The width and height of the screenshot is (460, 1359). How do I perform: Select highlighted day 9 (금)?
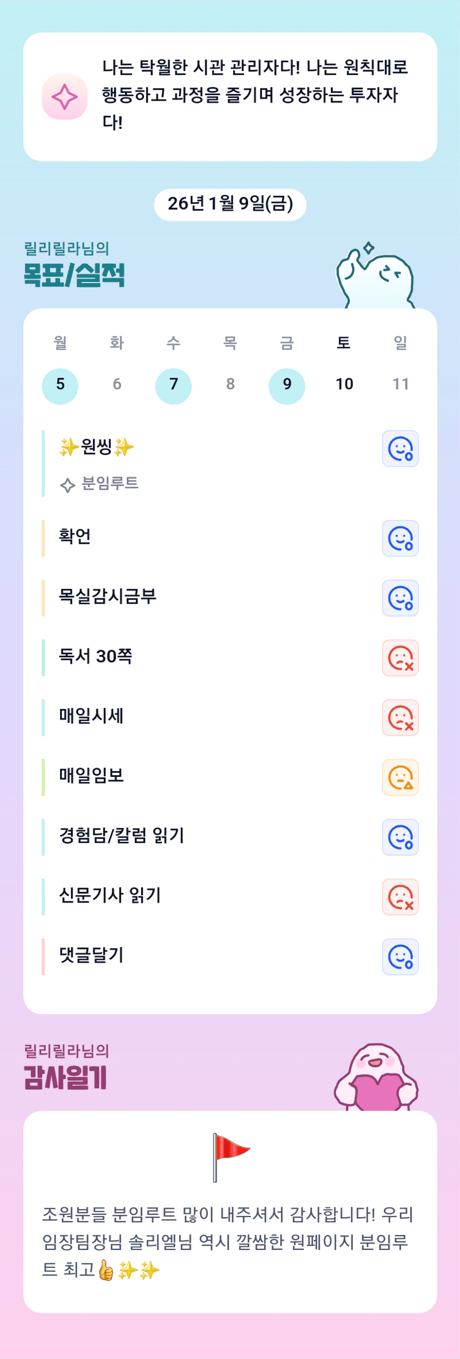pos(286,385)
